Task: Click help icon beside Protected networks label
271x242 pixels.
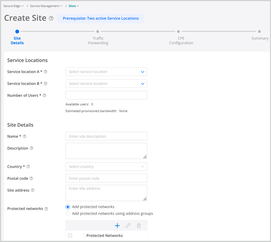Action: [46, 209]
